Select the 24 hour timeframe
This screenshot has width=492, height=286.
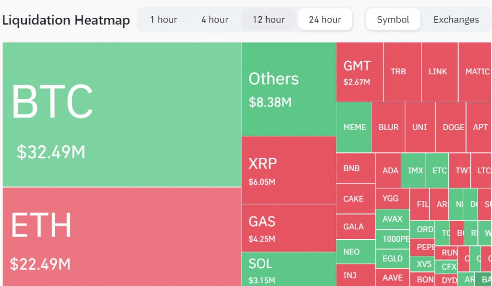325,20
